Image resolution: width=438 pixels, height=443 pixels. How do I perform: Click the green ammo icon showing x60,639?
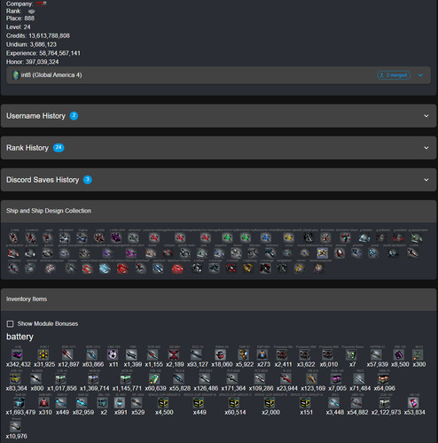tap(154, 378)
